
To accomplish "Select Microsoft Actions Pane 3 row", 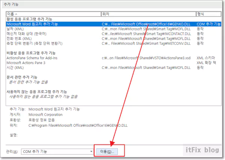I will [114, 63].
